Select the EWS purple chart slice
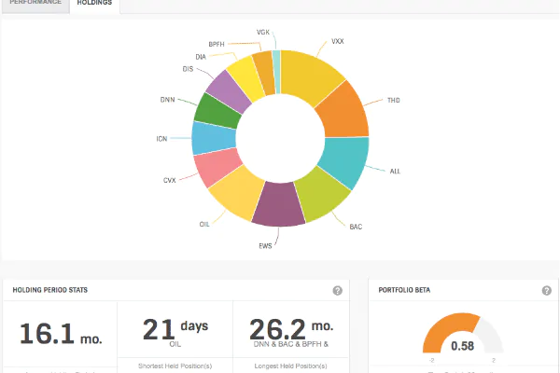This screenshot has width=560, height=373. [278, 205]
